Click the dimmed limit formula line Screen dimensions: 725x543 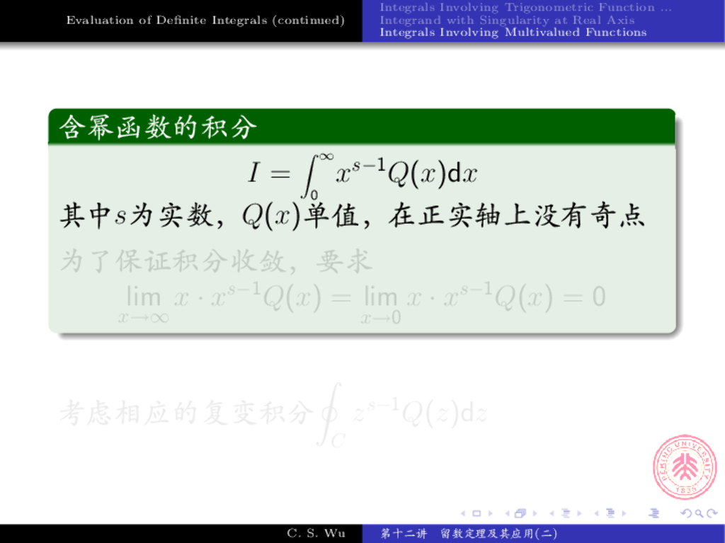362,302
